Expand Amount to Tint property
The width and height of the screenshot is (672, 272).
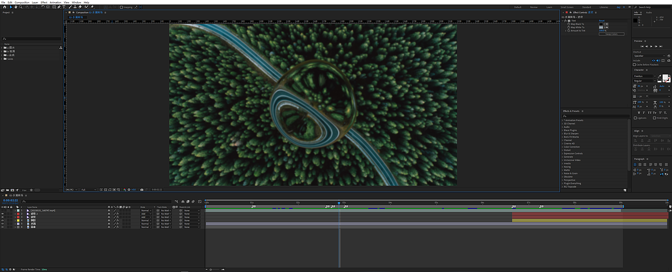point(565,30)
